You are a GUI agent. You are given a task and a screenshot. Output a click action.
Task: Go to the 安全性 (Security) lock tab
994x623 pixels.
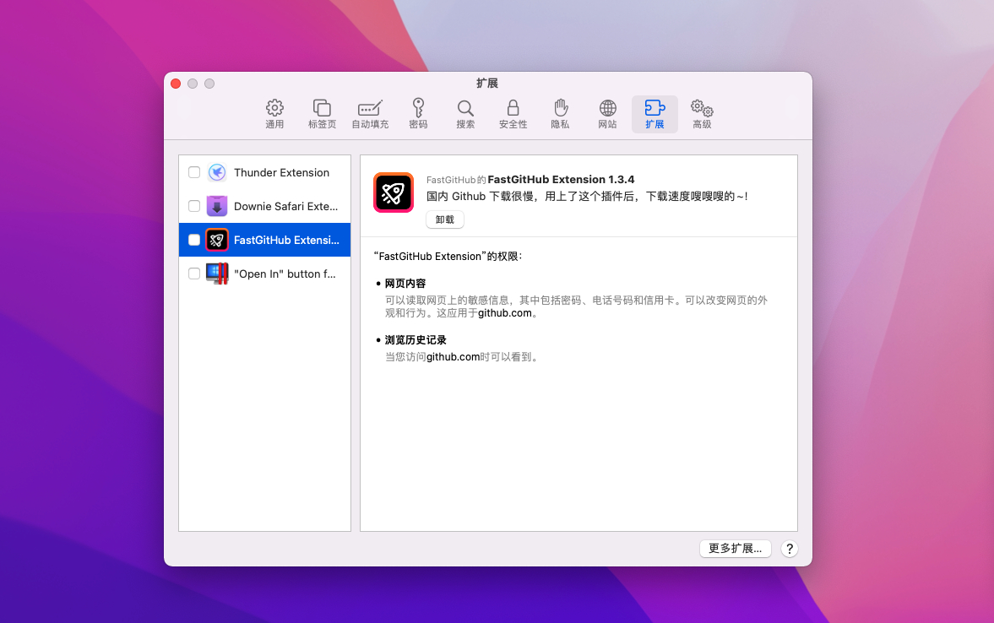click(513, 114)
